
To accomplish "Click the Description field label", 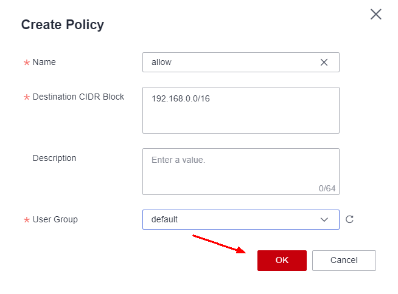I will point(54,158).
